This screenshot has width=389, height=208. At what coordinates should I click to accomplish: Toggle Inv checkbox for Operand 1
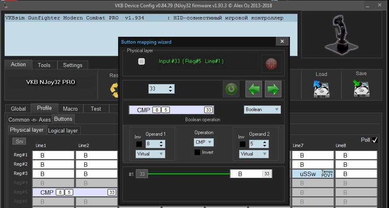139,144
